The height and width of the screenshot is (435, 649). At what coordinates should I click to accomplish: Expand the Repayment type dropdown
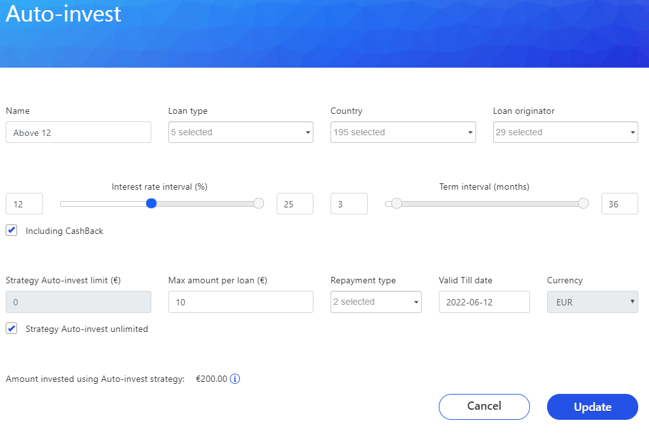376,302
